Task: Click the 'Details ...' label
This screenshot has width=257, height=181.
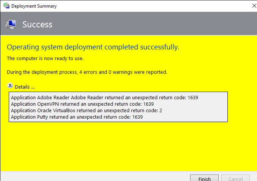Action: (x=25, y=87)
